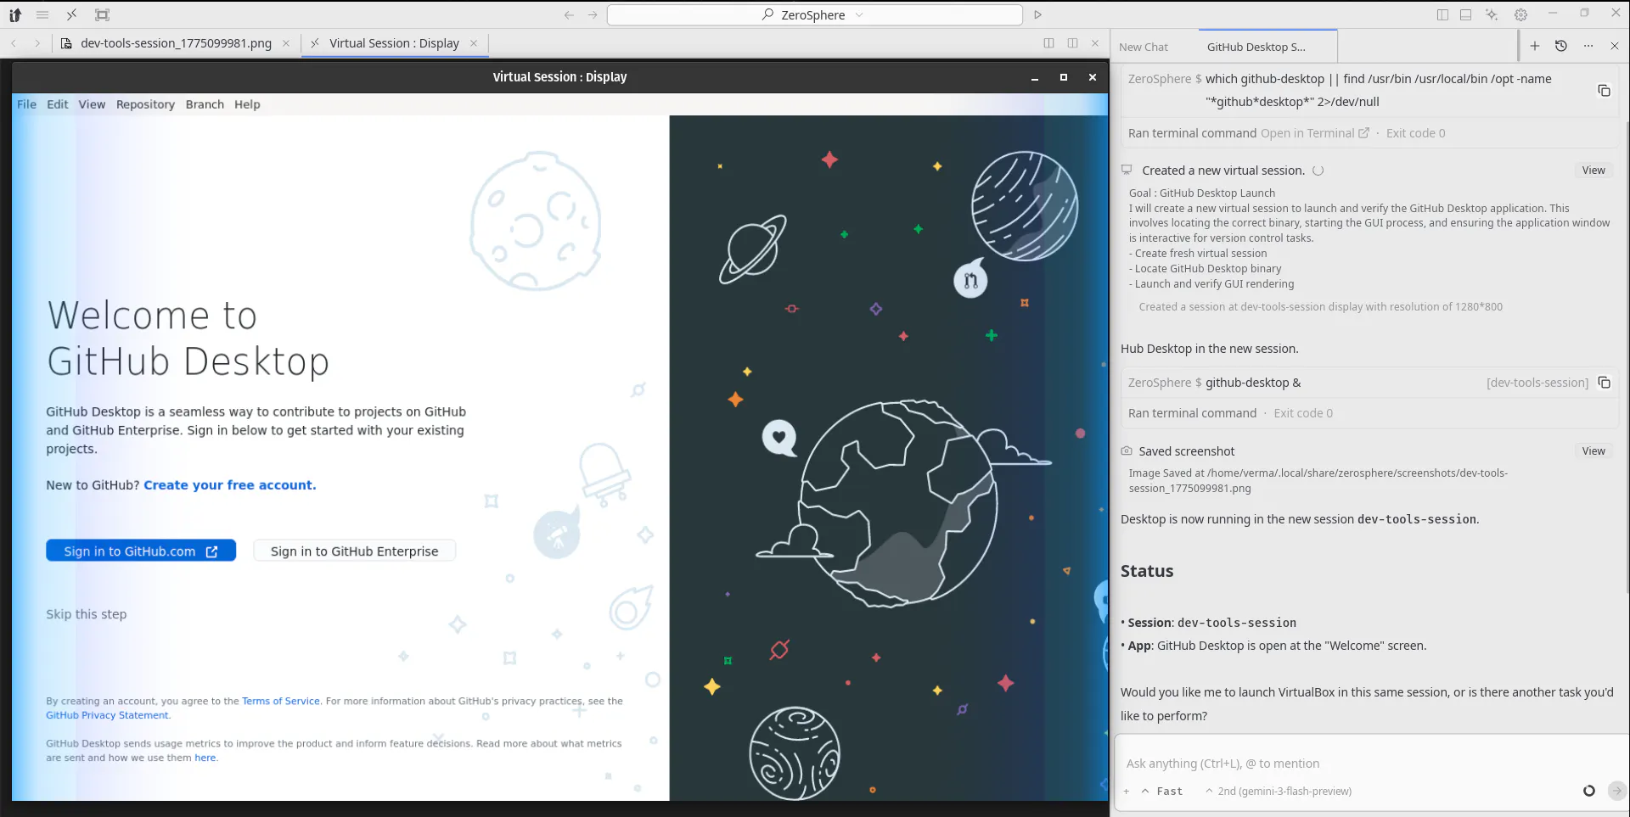This screenshot has width=1630, height=817.
Task: Open the File menu in GitHub Desktop
Action: (x=26, y=104)
